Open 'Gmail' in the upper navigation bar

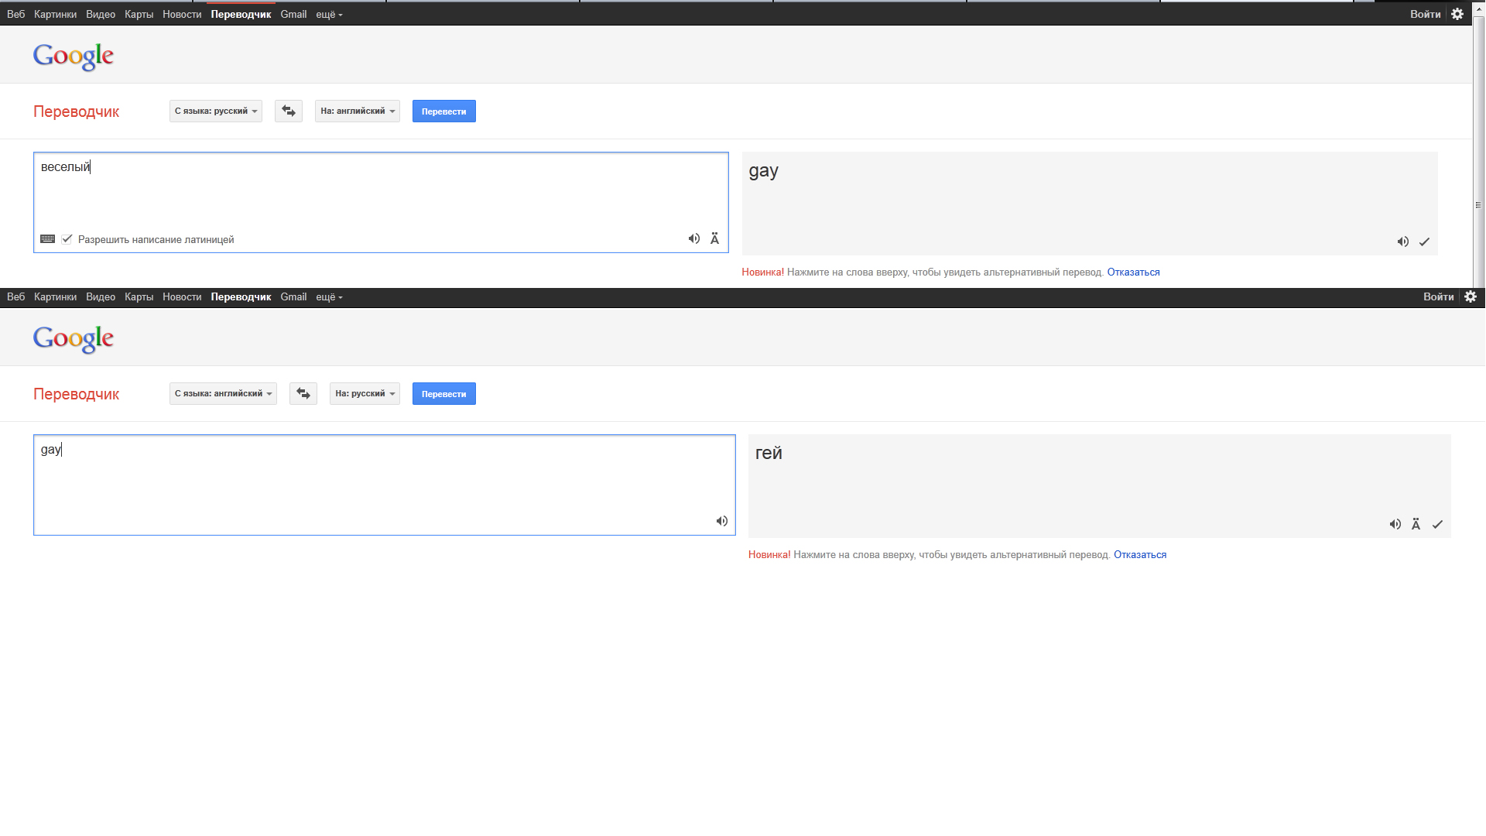point(293,15)
